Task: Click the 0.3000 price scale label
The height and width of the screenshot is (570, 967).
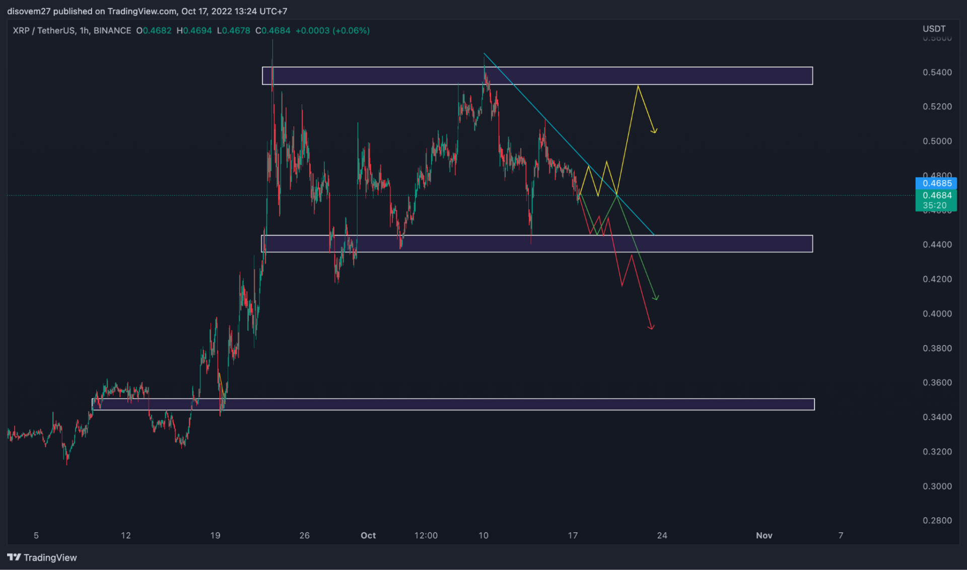Action: [x=937, y=486]
